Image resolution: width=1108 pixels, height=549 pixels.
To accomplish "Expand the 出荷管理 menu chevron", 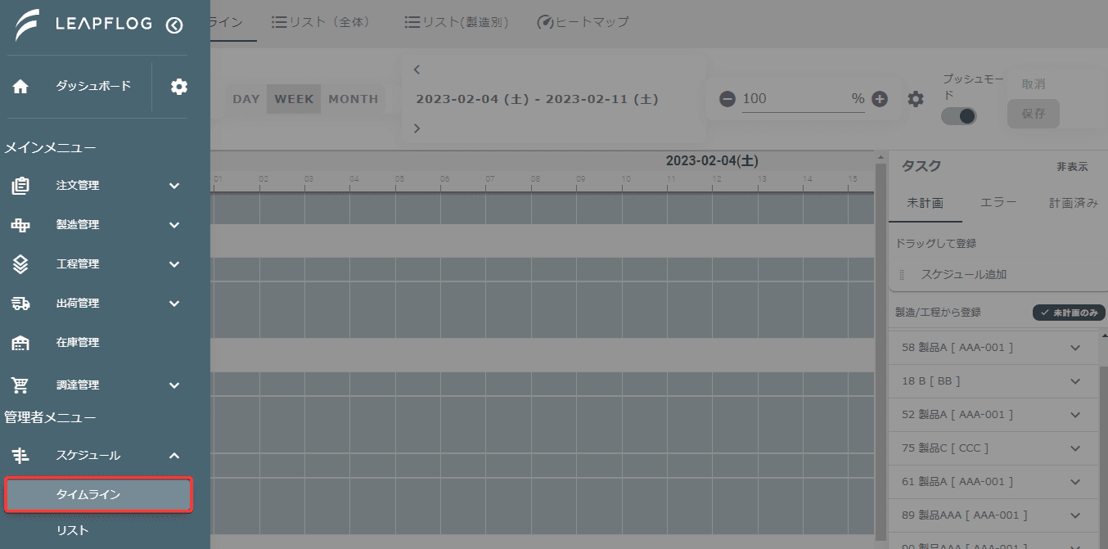I will (174, 304).
